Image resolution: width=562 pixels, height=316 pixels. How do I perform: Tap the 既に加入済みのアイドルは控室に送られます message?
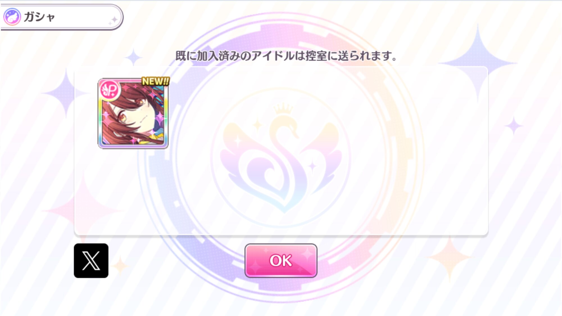pyautogui.click(x=286, y=56)
